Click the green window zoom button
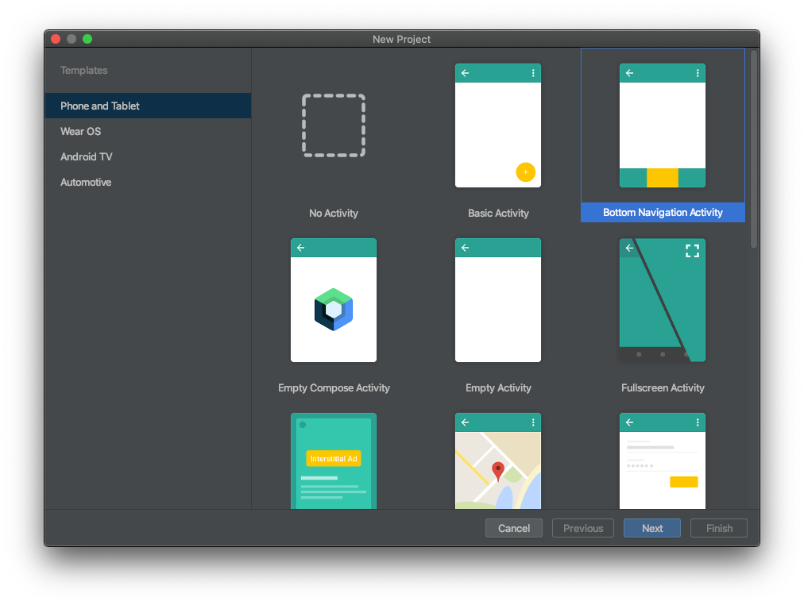Screen dimensions: 804x605 87,39
